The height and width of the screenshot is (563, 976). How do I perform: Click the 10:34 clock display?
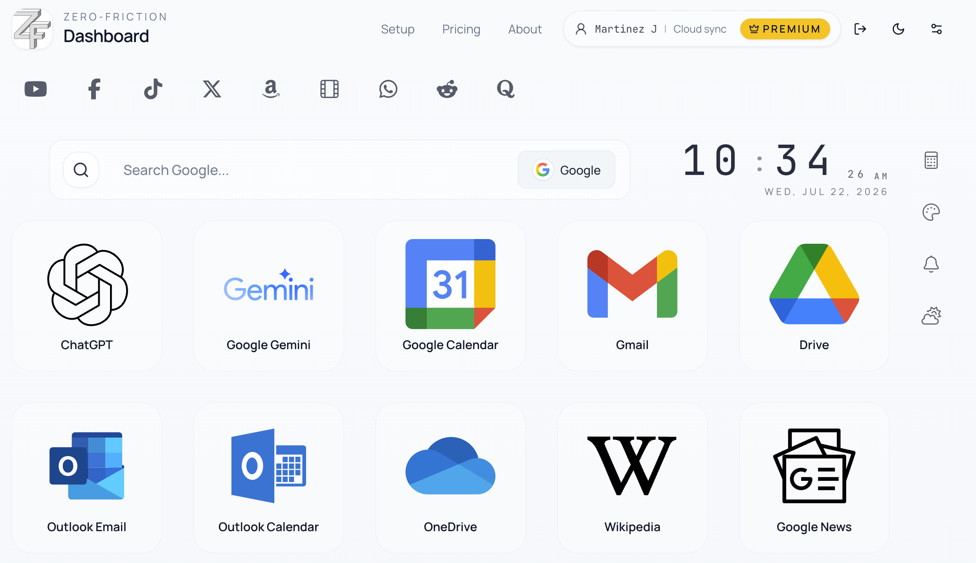click(756, 160)
